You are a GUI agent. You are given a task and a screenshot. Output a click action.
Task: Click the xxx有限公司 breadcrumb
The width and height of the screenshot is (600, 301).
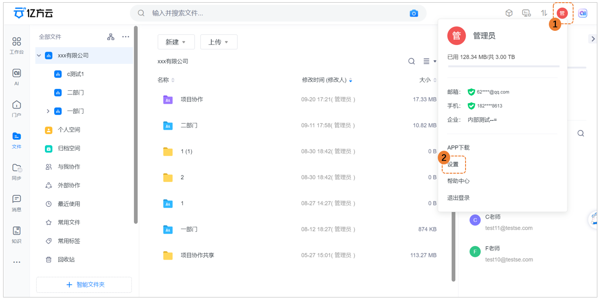pos(173,61)
